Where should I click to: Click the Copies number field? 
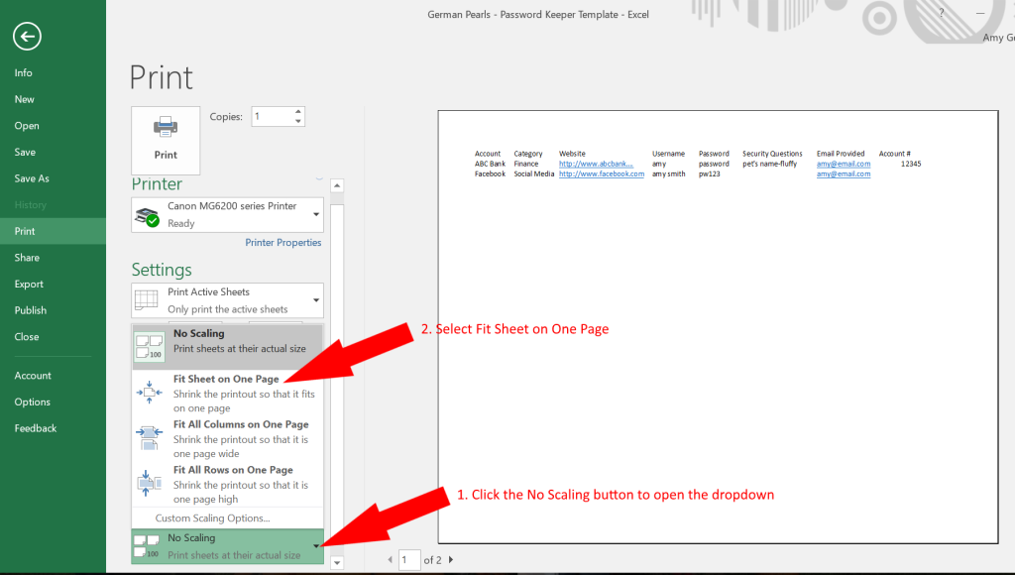point(272,117)
